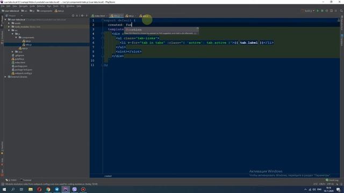344x193 pixels.
Task: Open the TODO tool window
Action: [x=11, y=180]
